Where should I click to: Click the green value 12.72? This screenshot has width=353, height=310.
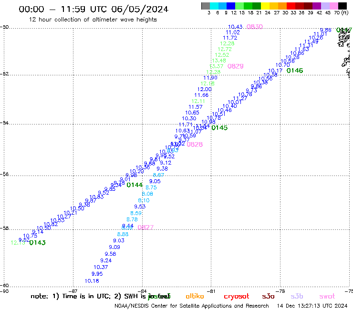click(225, 49)
